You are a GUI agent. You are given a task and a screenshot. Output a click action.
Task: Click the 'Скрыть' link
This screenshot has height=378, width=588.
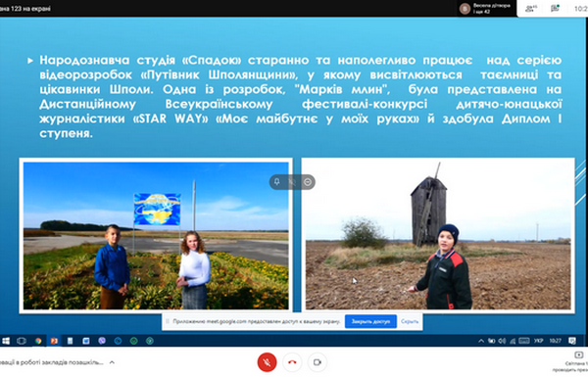pos(409,321)
